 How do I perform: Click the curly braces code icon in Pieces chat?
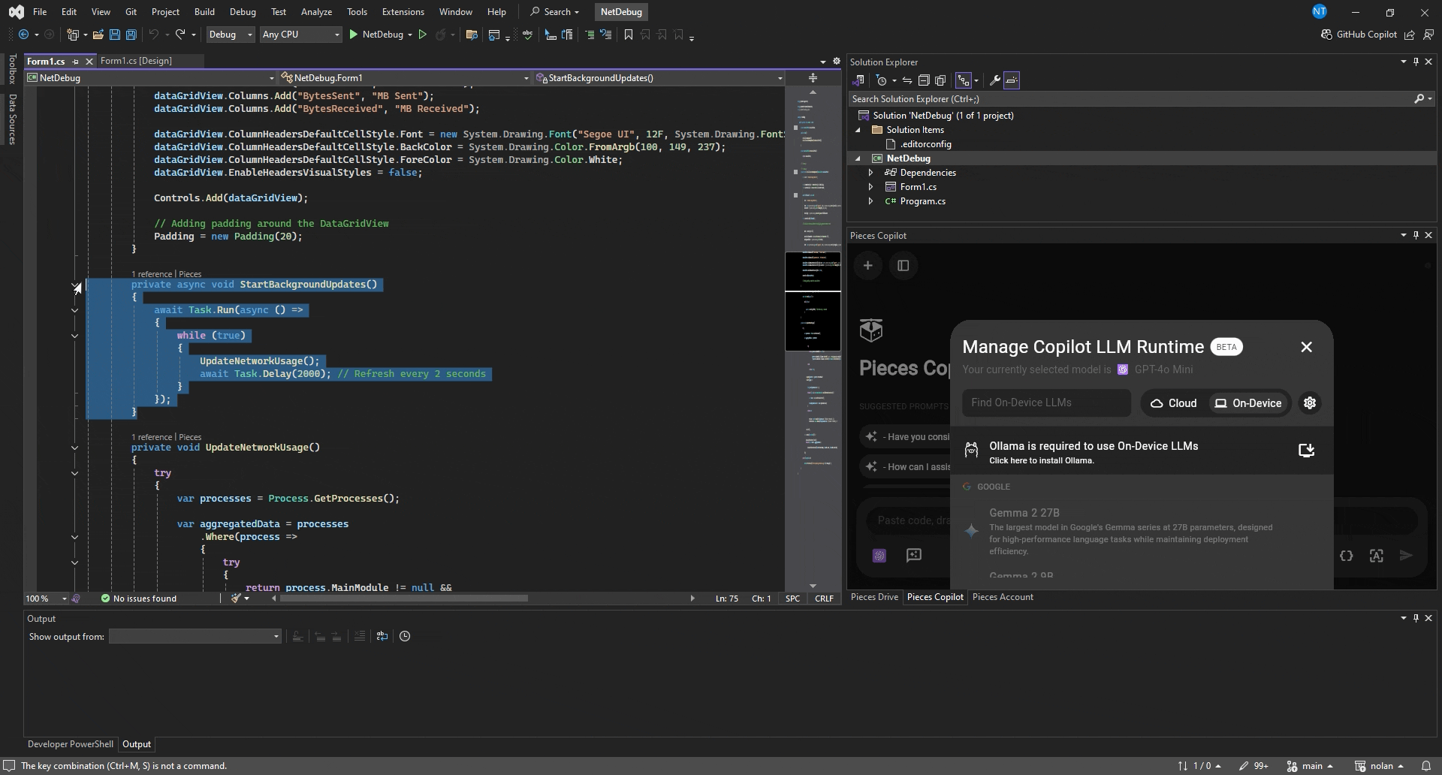tap(1346, 556)
